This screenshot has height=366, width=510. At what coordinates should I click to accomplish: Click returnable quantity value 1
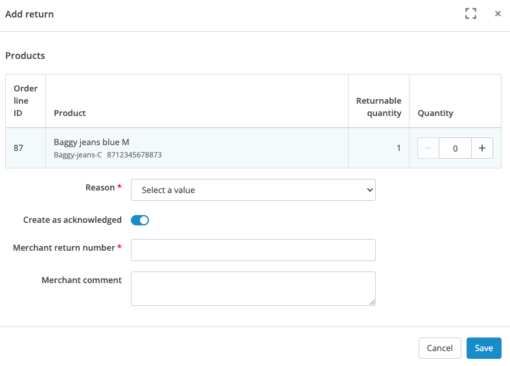tap(399, 148)
